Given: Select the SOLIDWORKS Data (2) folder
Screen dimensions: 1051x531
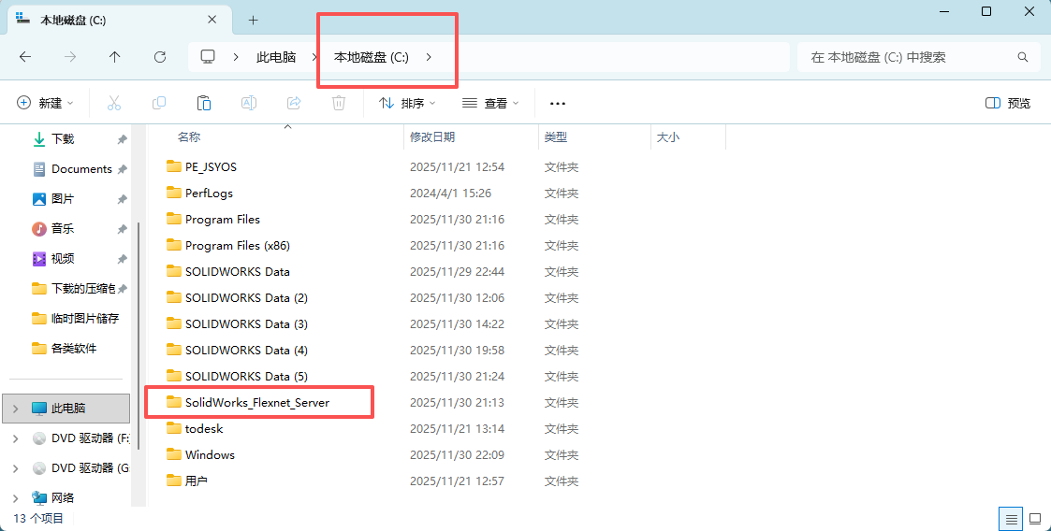Looking at the screenshot, I should tap(246, 297).
